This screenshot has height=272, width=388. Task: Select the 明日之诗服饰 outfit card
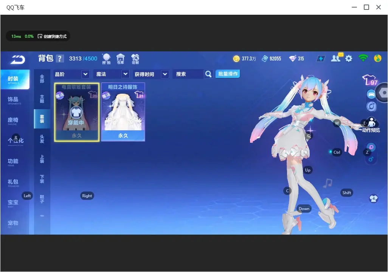pos(123,112)
